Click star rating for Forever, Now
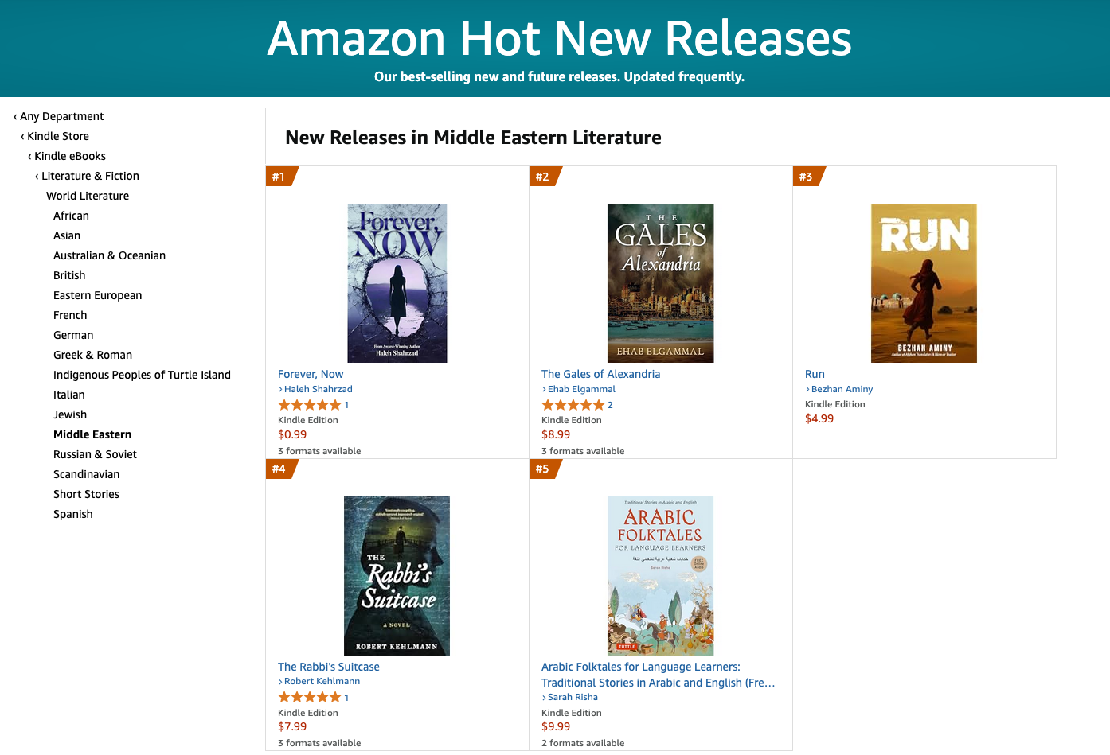The width and height of the screenshot is (1110, 755). point(309,405)
